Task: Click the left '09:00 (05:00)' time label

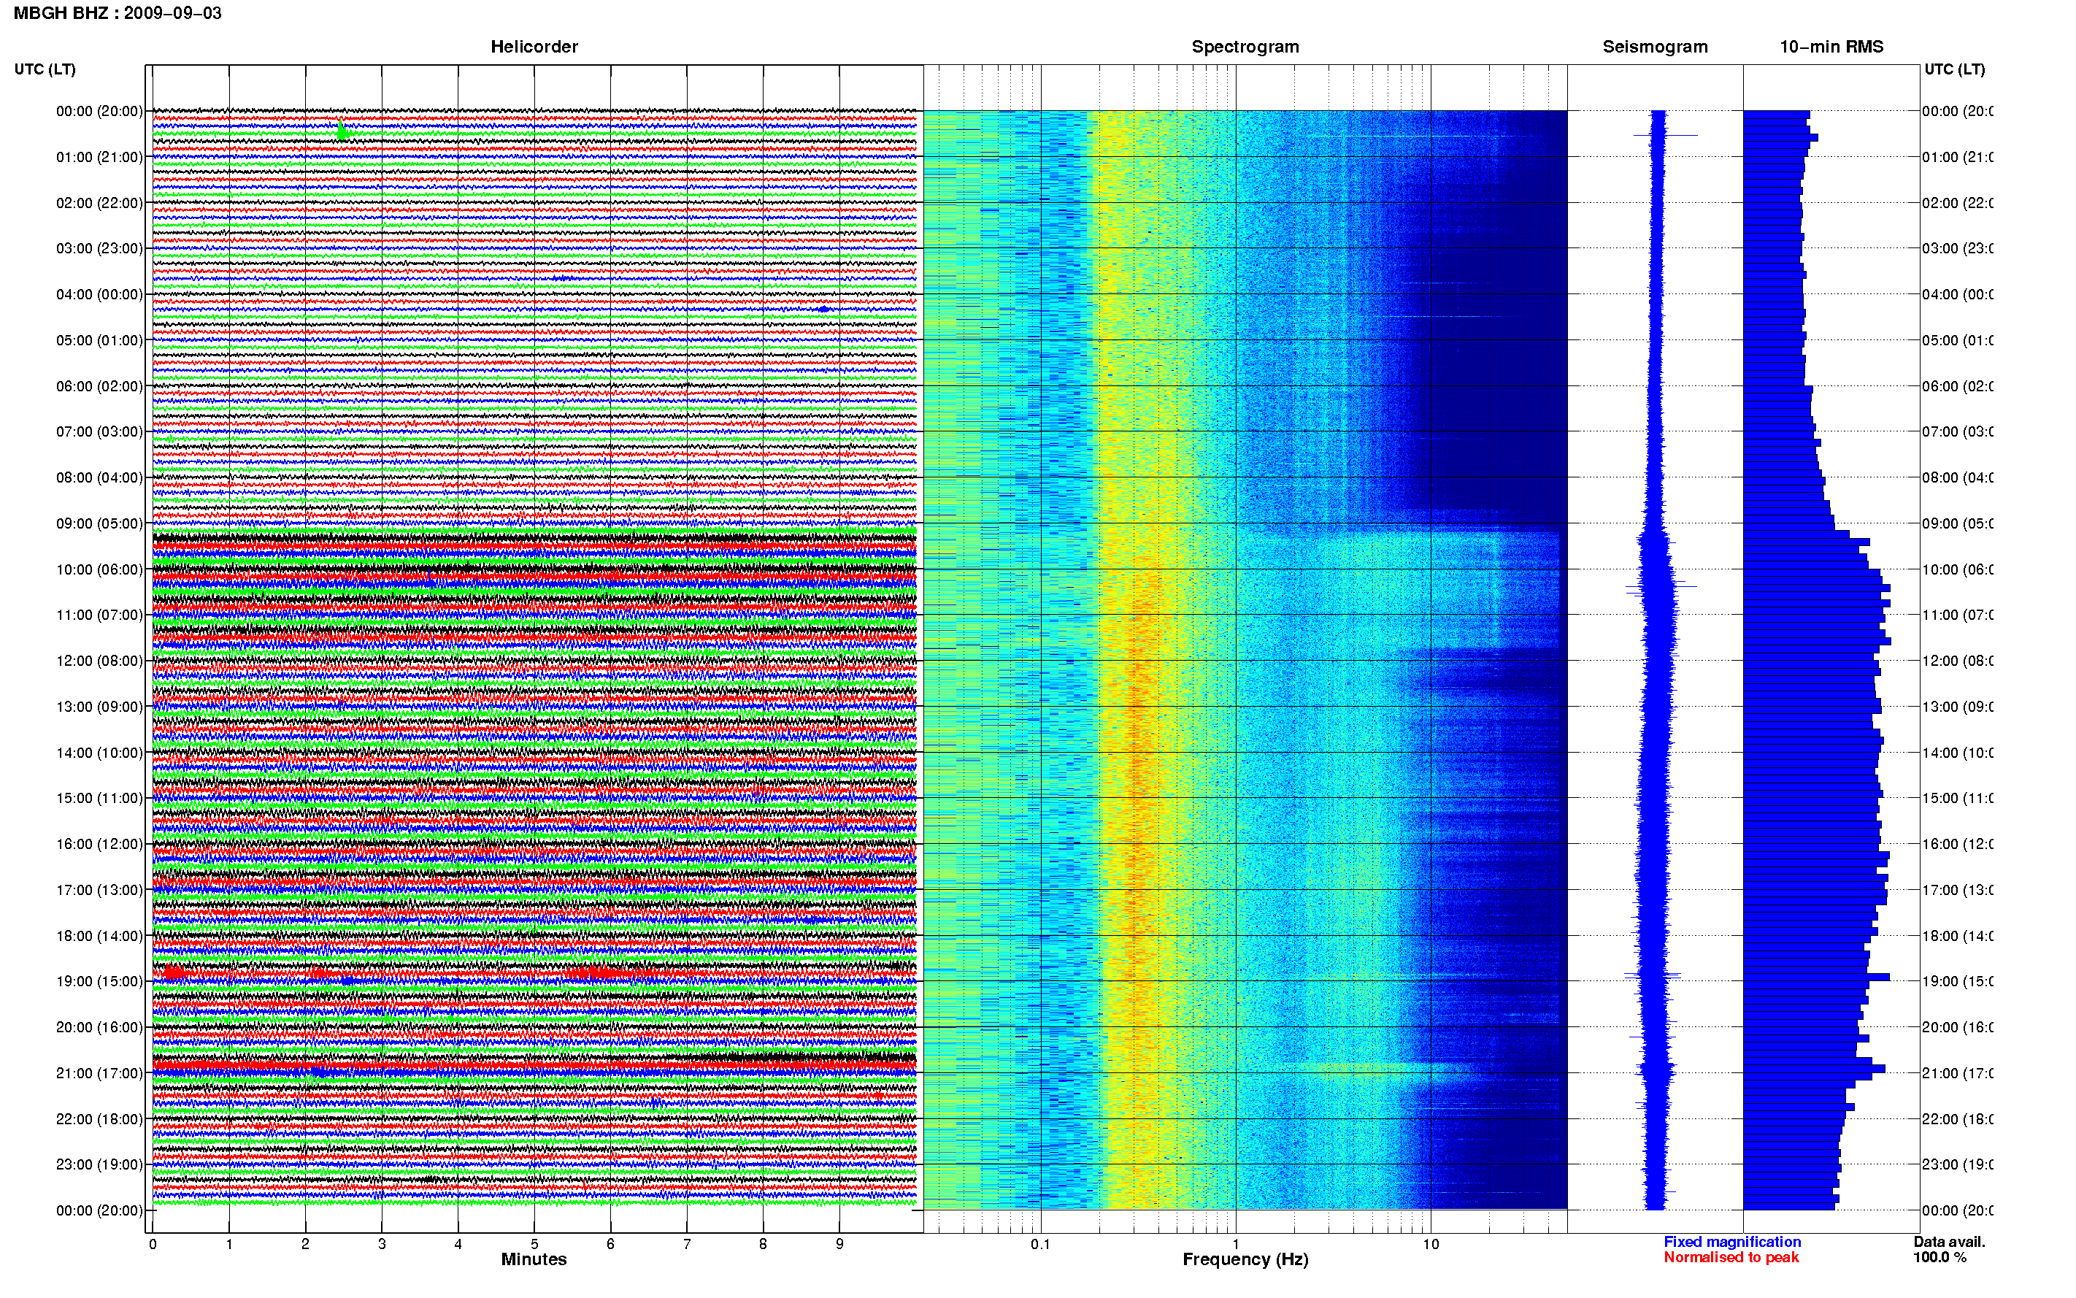Action: 99,523
